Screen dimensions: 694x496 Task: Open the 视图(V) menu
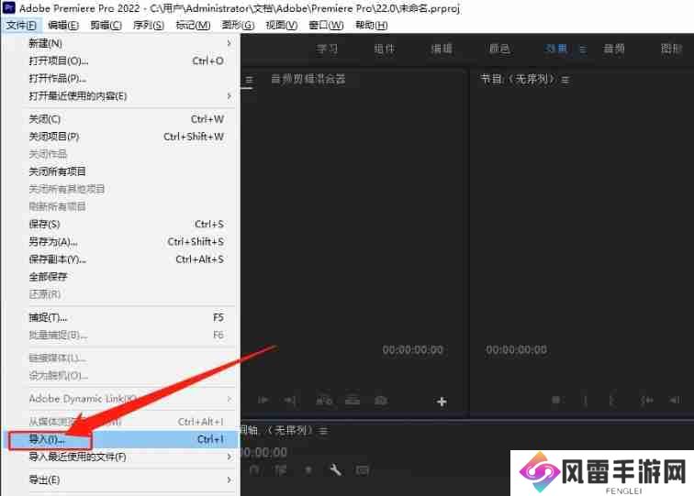[x=282, y=25]
